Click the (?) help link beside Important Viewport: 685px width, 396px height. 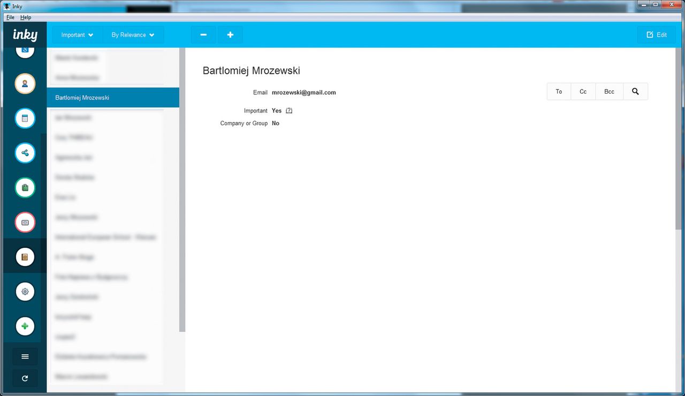pos(289,111)
